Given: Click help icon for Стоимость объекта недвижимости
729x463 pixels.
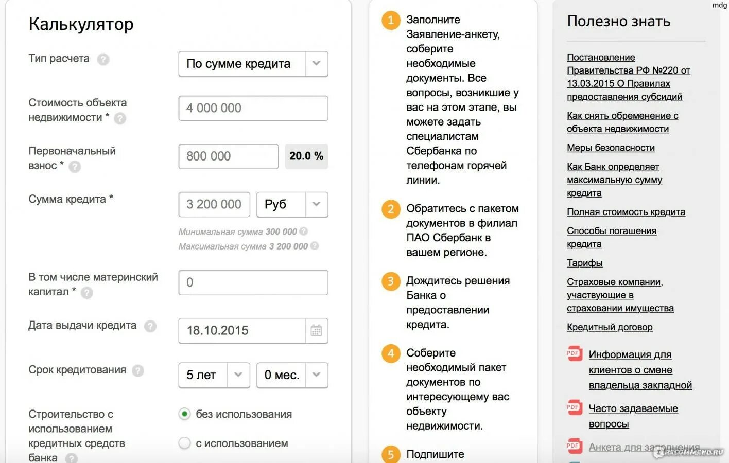Looking at the screenshot, I should pos(120,118).
